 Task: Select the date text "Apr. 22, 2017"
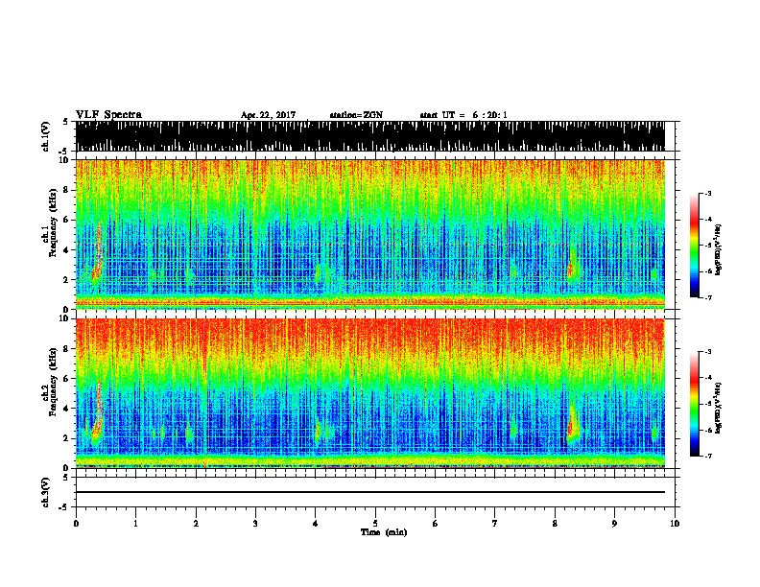[268, 115]
